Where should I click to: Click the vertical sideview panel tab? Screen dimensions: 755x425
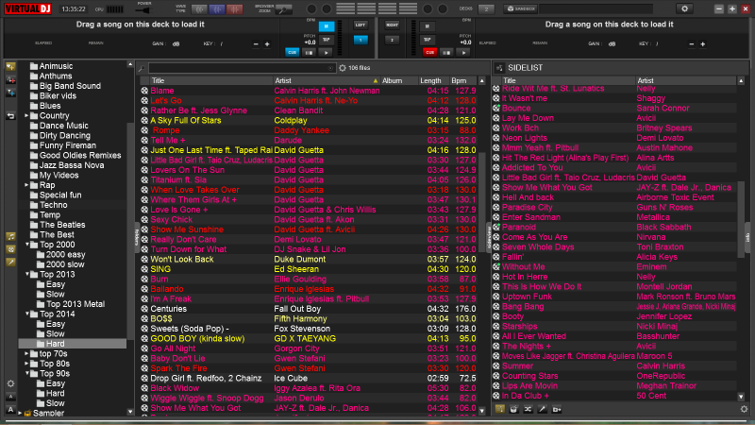tap(489, 238)
